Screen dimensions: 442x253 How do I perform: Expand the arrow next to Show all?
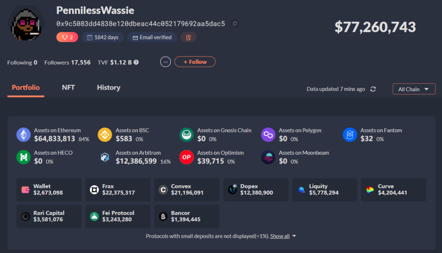[x=294, y=236]
